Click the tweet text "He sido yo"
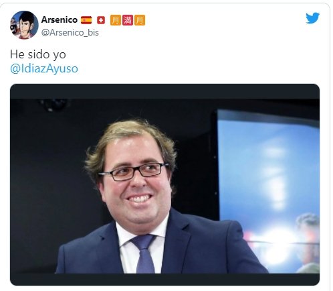 38,54
